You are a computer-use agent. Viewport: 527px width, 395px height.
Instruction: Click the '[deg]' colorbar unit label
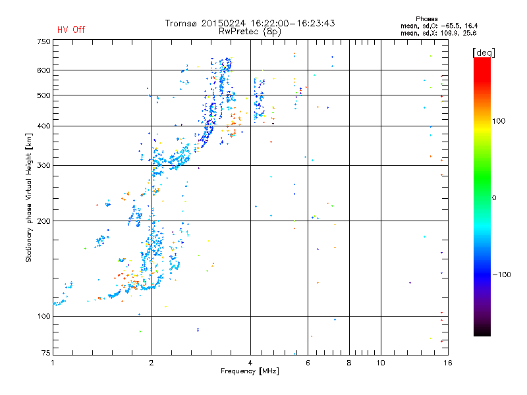[484, 53]
